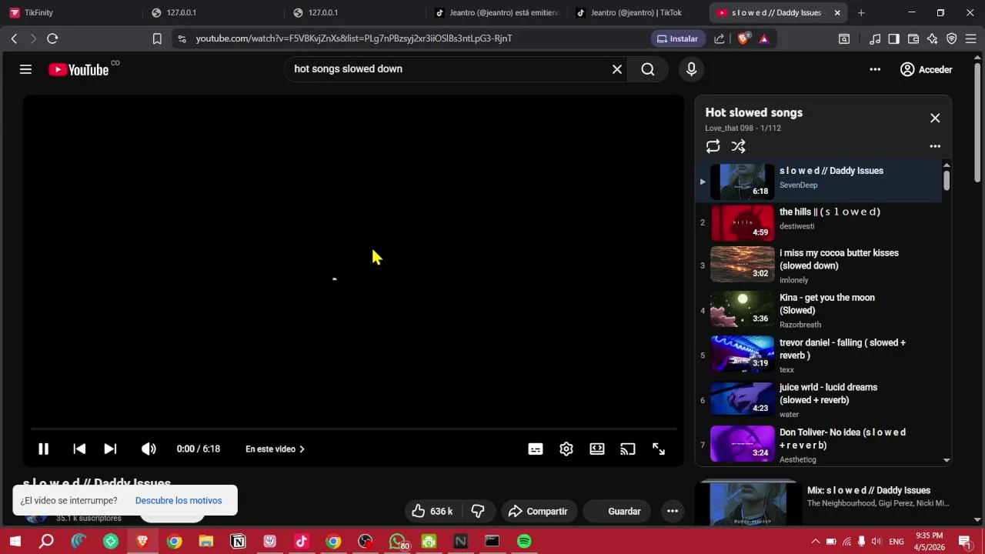
Task: Open more actions below the video
Action: click(673, 511)
